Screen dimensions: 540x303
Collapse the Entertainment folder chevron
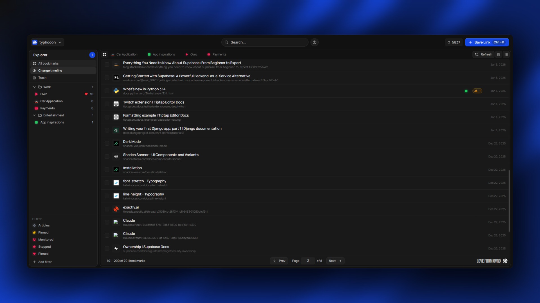pos(34,115)
